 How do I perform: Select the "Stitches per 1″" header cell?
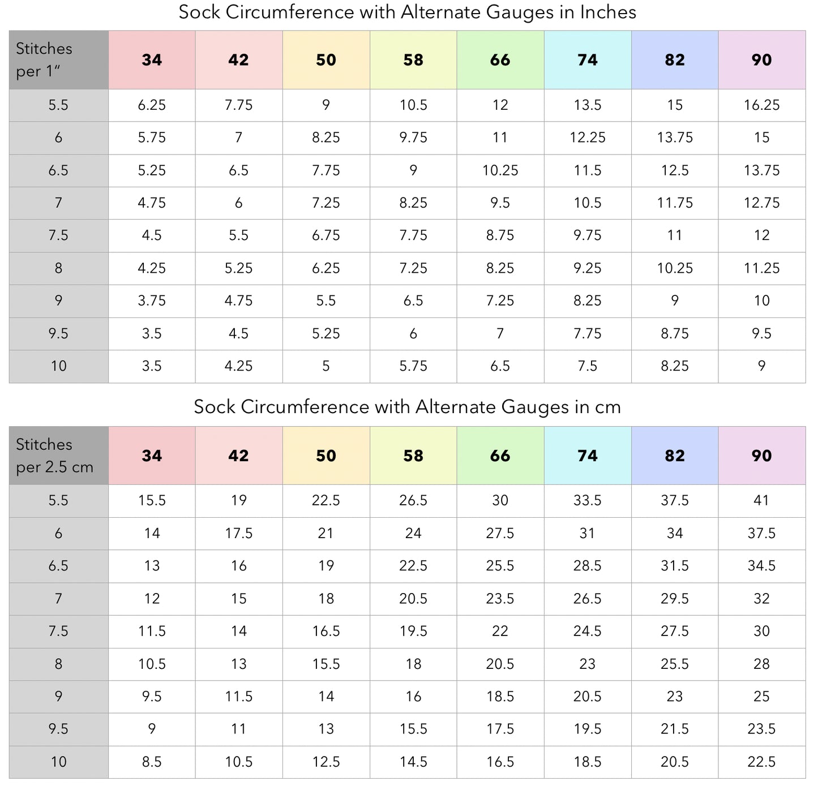coord(58,60)
